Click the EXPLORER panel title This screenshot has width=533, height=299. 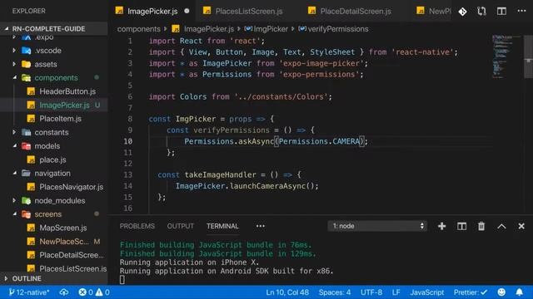coord(29,11)
